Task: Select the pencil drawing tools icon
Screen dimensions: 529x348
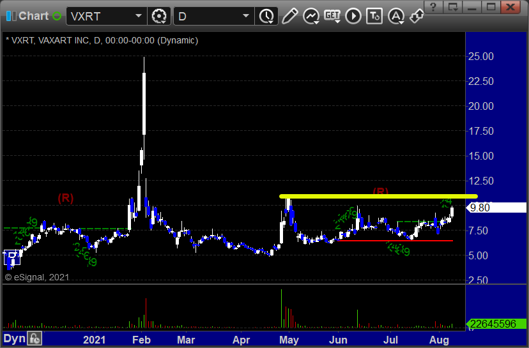Action: [289, 16]
